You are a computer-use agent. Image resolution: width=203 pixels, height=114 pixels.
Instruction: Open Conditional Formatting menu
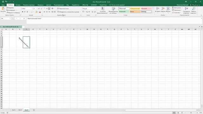[x=103, y=10]
